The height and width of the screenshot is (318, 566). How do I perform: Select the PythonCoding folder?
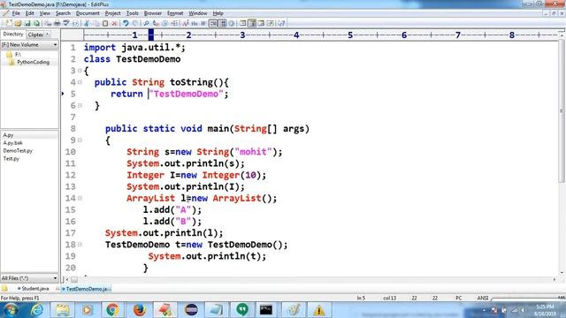tap(33, 63)
